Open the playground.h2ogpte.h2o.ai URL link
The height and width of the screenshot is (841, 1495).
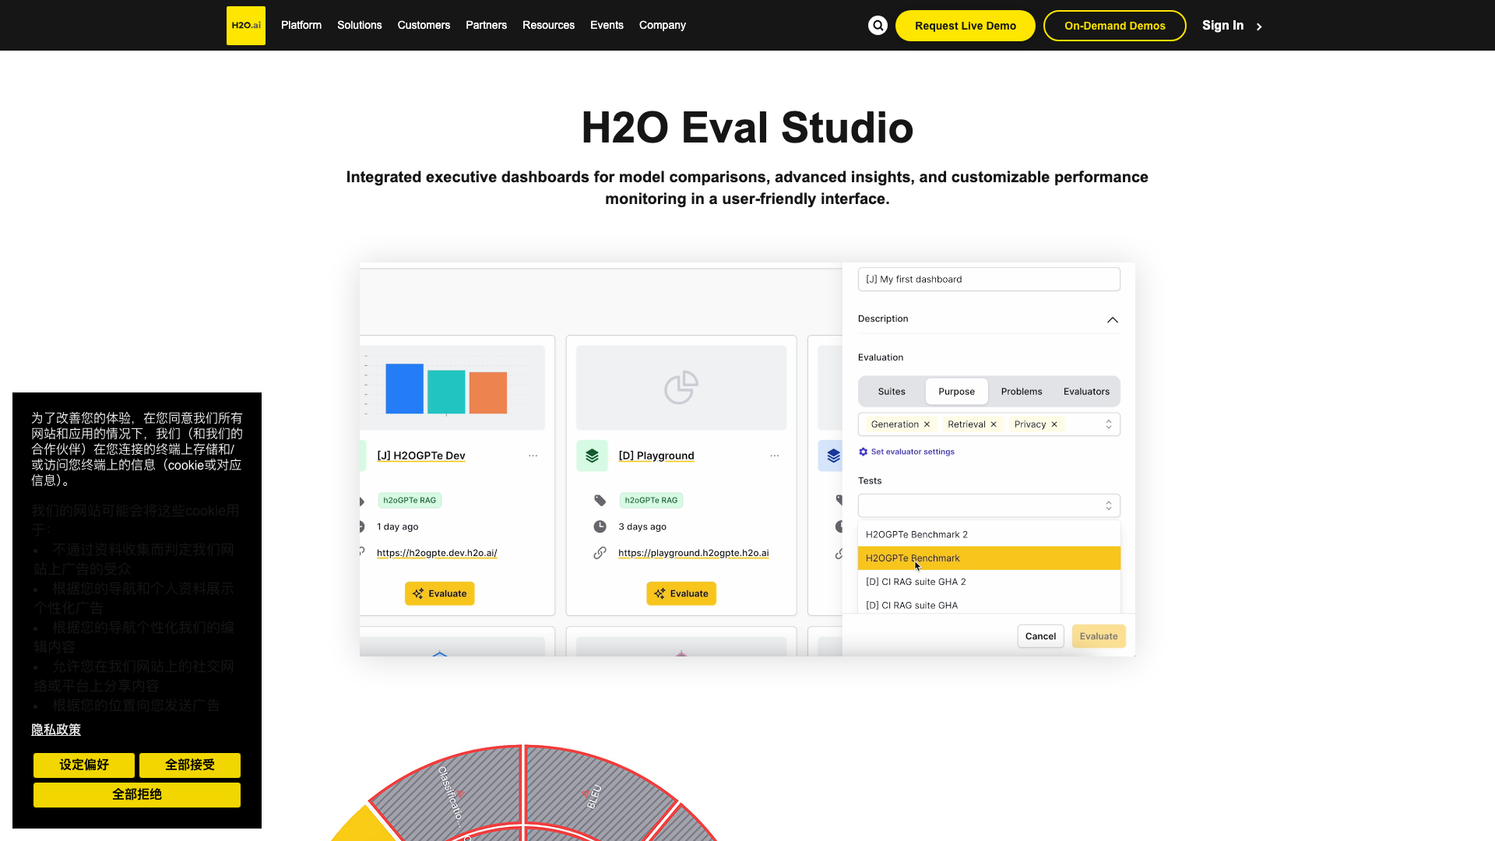coord(694,553)
